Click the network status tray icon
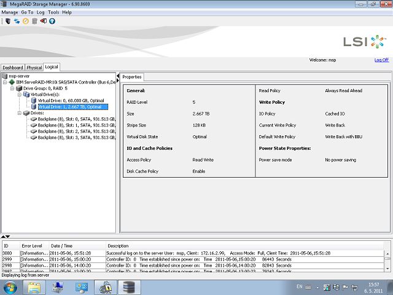The width and height of the screenshot is (393, 295). (x=354, y=287)
